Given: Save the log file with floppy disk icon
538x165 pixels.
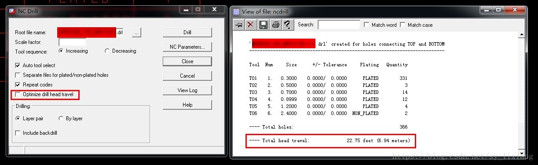Looking at the screenshot, I should [263, 25].
